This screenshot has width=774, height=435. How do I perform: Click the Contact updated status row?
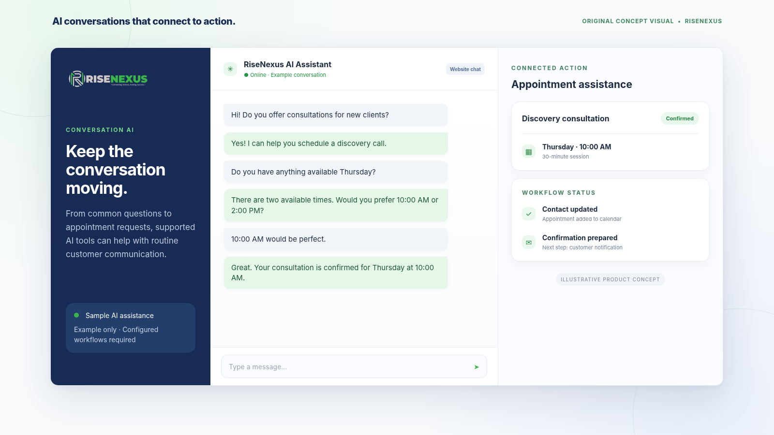click(610, 214)
